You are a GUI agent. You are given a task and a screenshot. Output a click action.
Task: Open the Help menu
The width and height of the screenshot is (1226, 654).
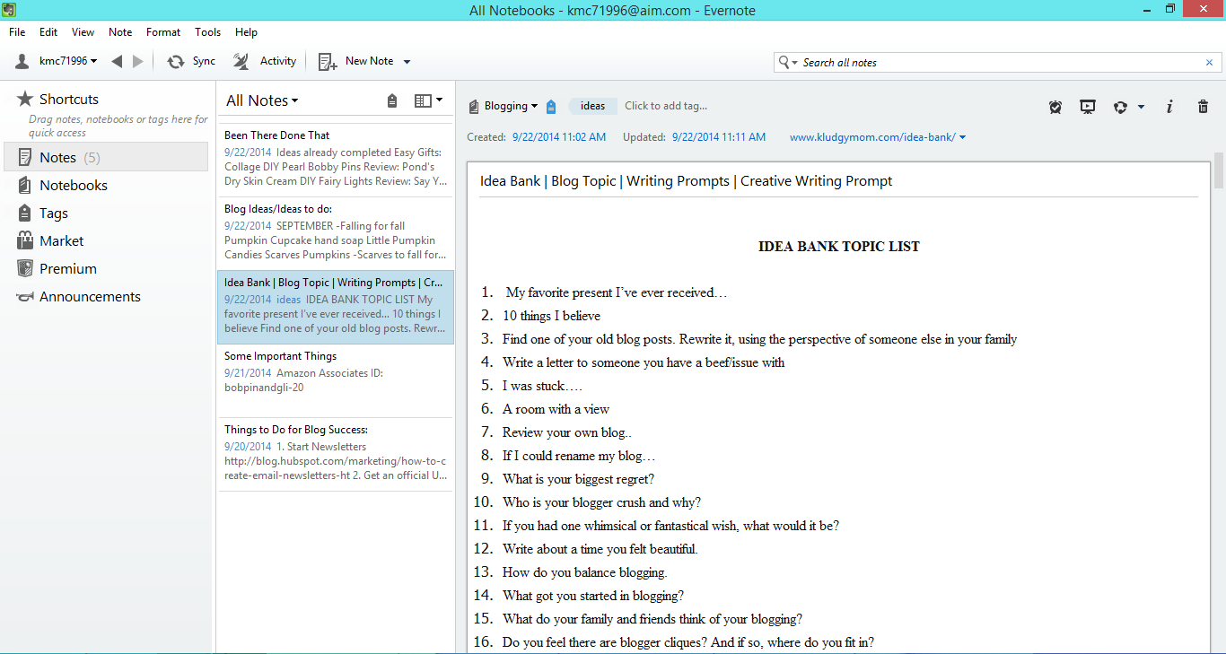[246, 31]
